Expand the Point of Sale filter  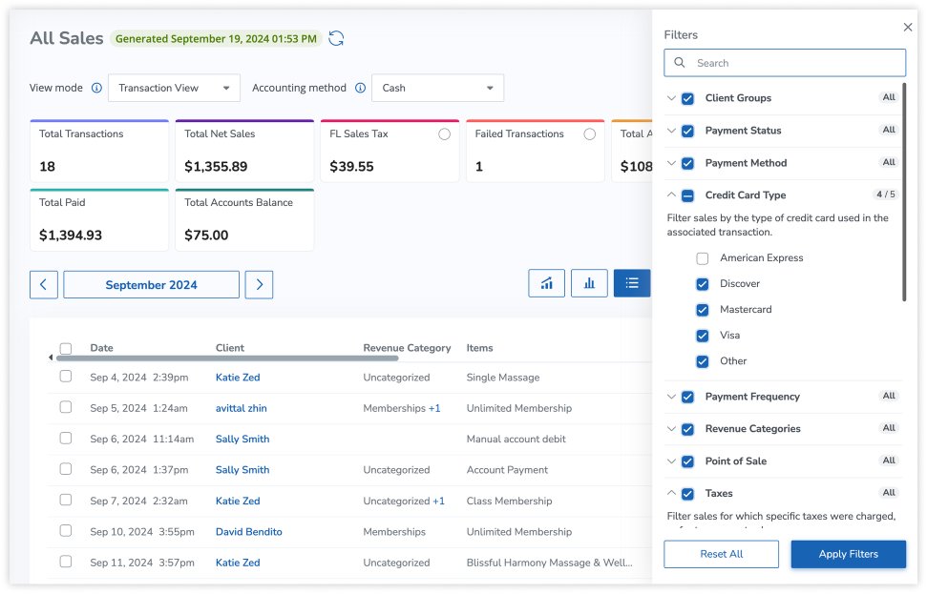pyautogui.click(x=671, y=461)
